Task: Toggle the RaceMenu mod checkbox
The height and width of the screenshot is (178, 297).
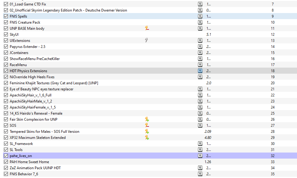Action: pyautogui.click(x=6, y=65)
